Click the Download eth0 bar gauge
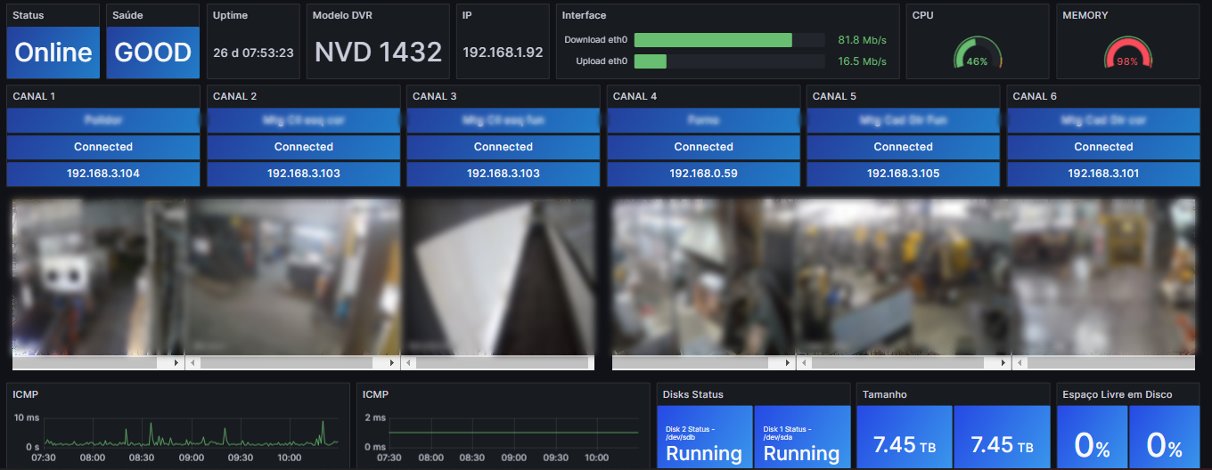Screen dimensions: 1212x470 (729, 40)
